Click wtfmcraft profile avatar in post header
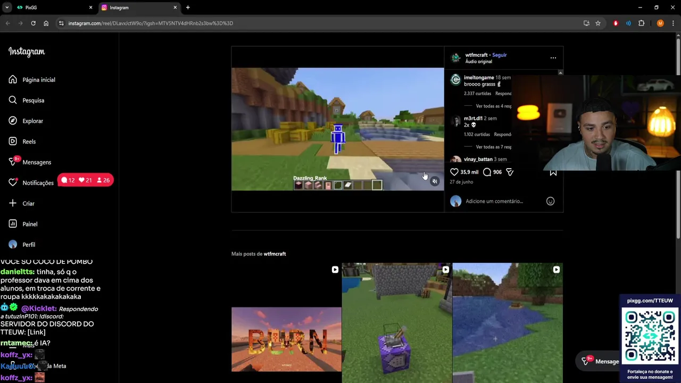Image resolution: width=681 pixels, height=383 pixels. (x=455, y=58)
